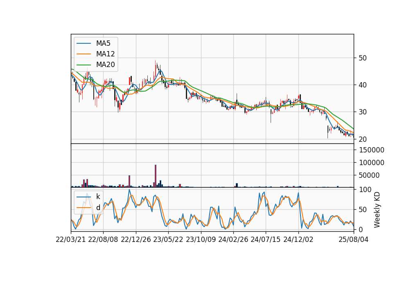
Task: Click the KD axis tick label 50
Action: pos(362,210)
